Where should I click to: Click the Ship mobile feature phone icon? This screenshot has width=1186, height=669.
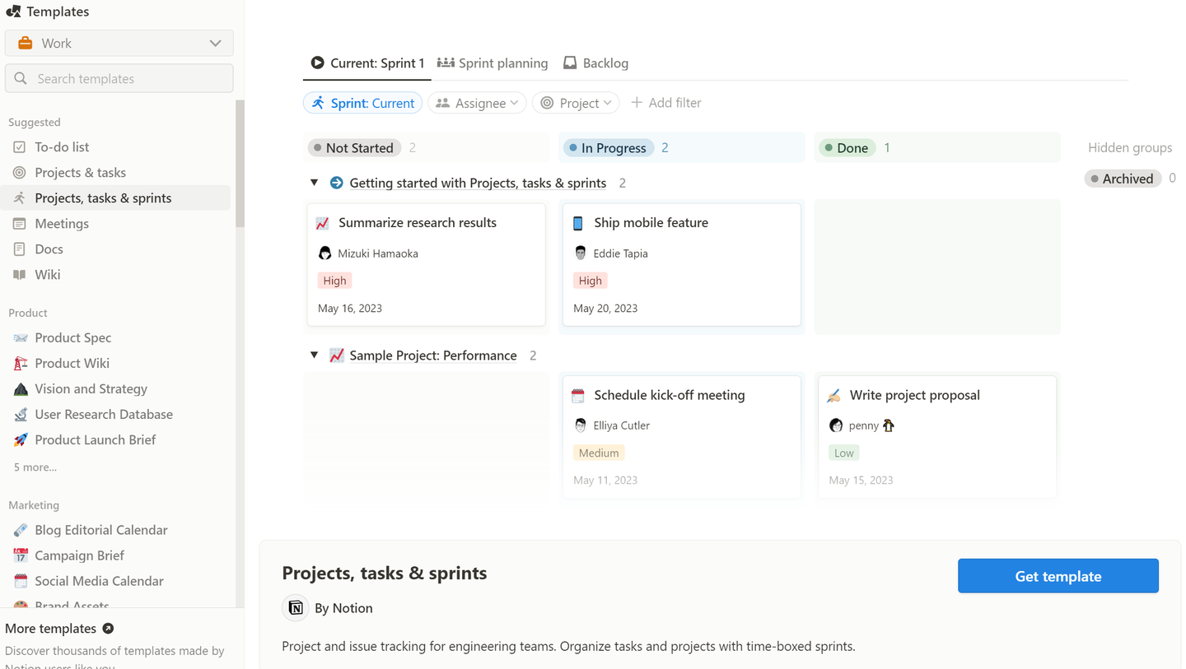tap(578, 223)
